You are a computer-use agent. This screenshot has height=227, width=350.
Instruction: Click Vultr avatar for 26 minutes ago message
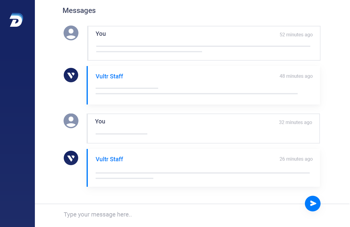point(71,158)
